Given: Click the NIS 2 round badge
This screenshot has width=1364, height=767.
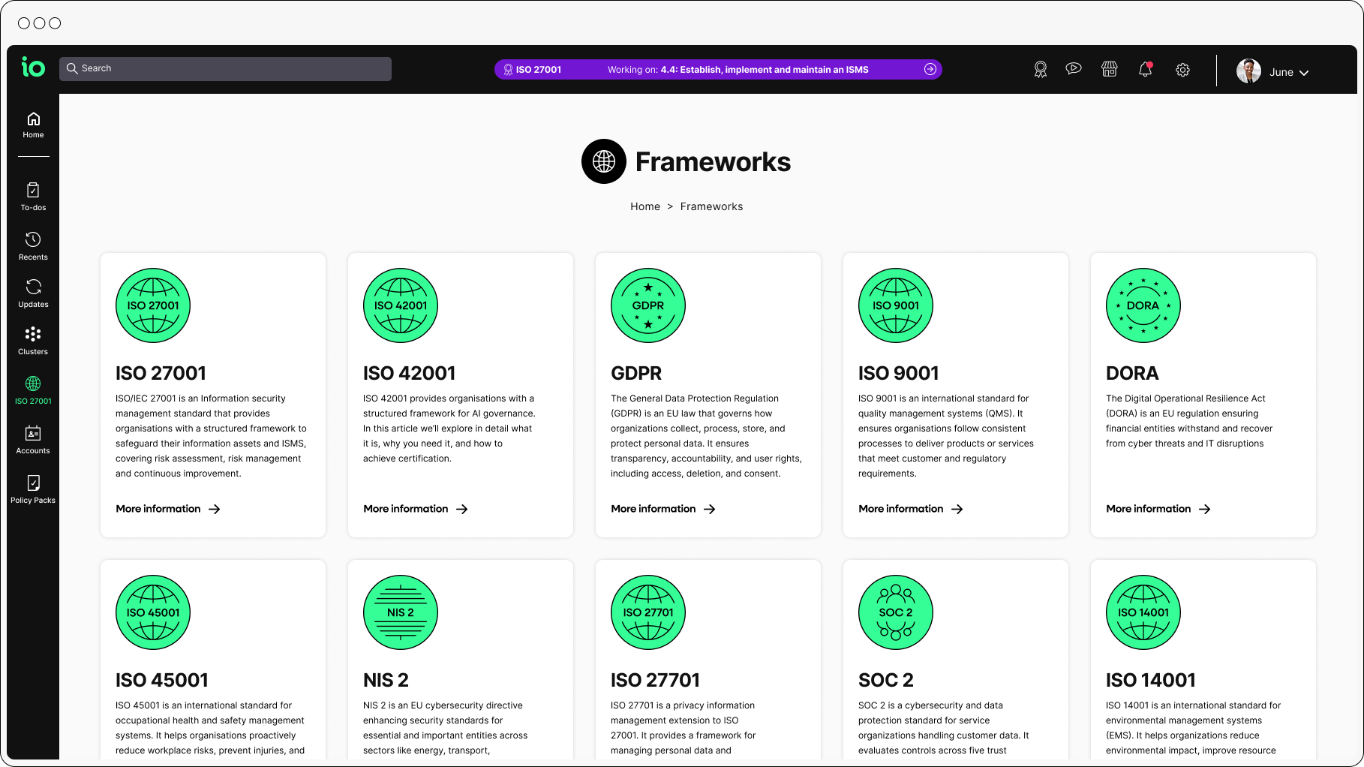Looking at the screenshot, I should (401, 612).
